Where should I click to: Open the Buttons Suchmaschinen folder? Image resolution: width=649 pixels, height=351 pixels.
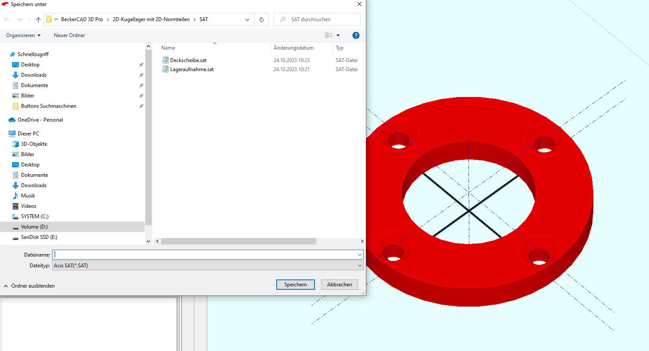(x=48, y=106)
